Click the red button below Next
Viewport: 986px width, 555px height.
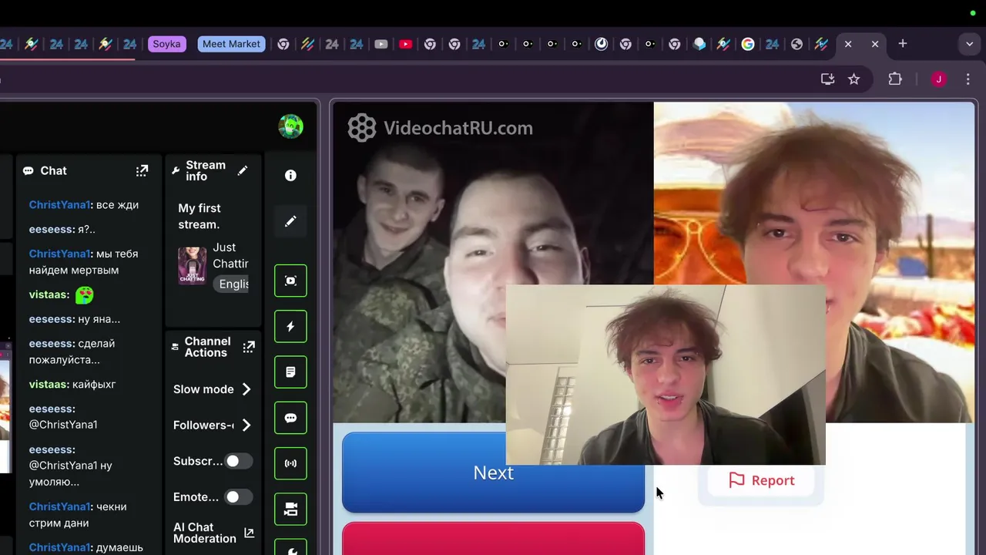click(493, 539)
